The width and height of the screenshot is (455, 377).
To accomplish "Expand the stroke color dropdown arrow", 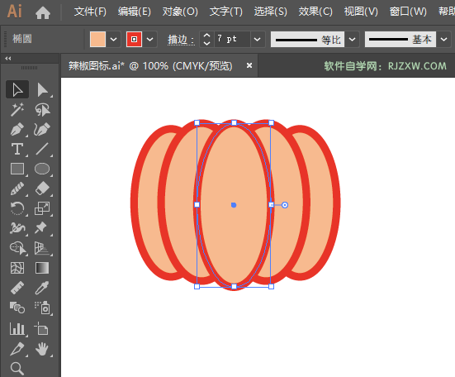I will (x=149, y=39).
